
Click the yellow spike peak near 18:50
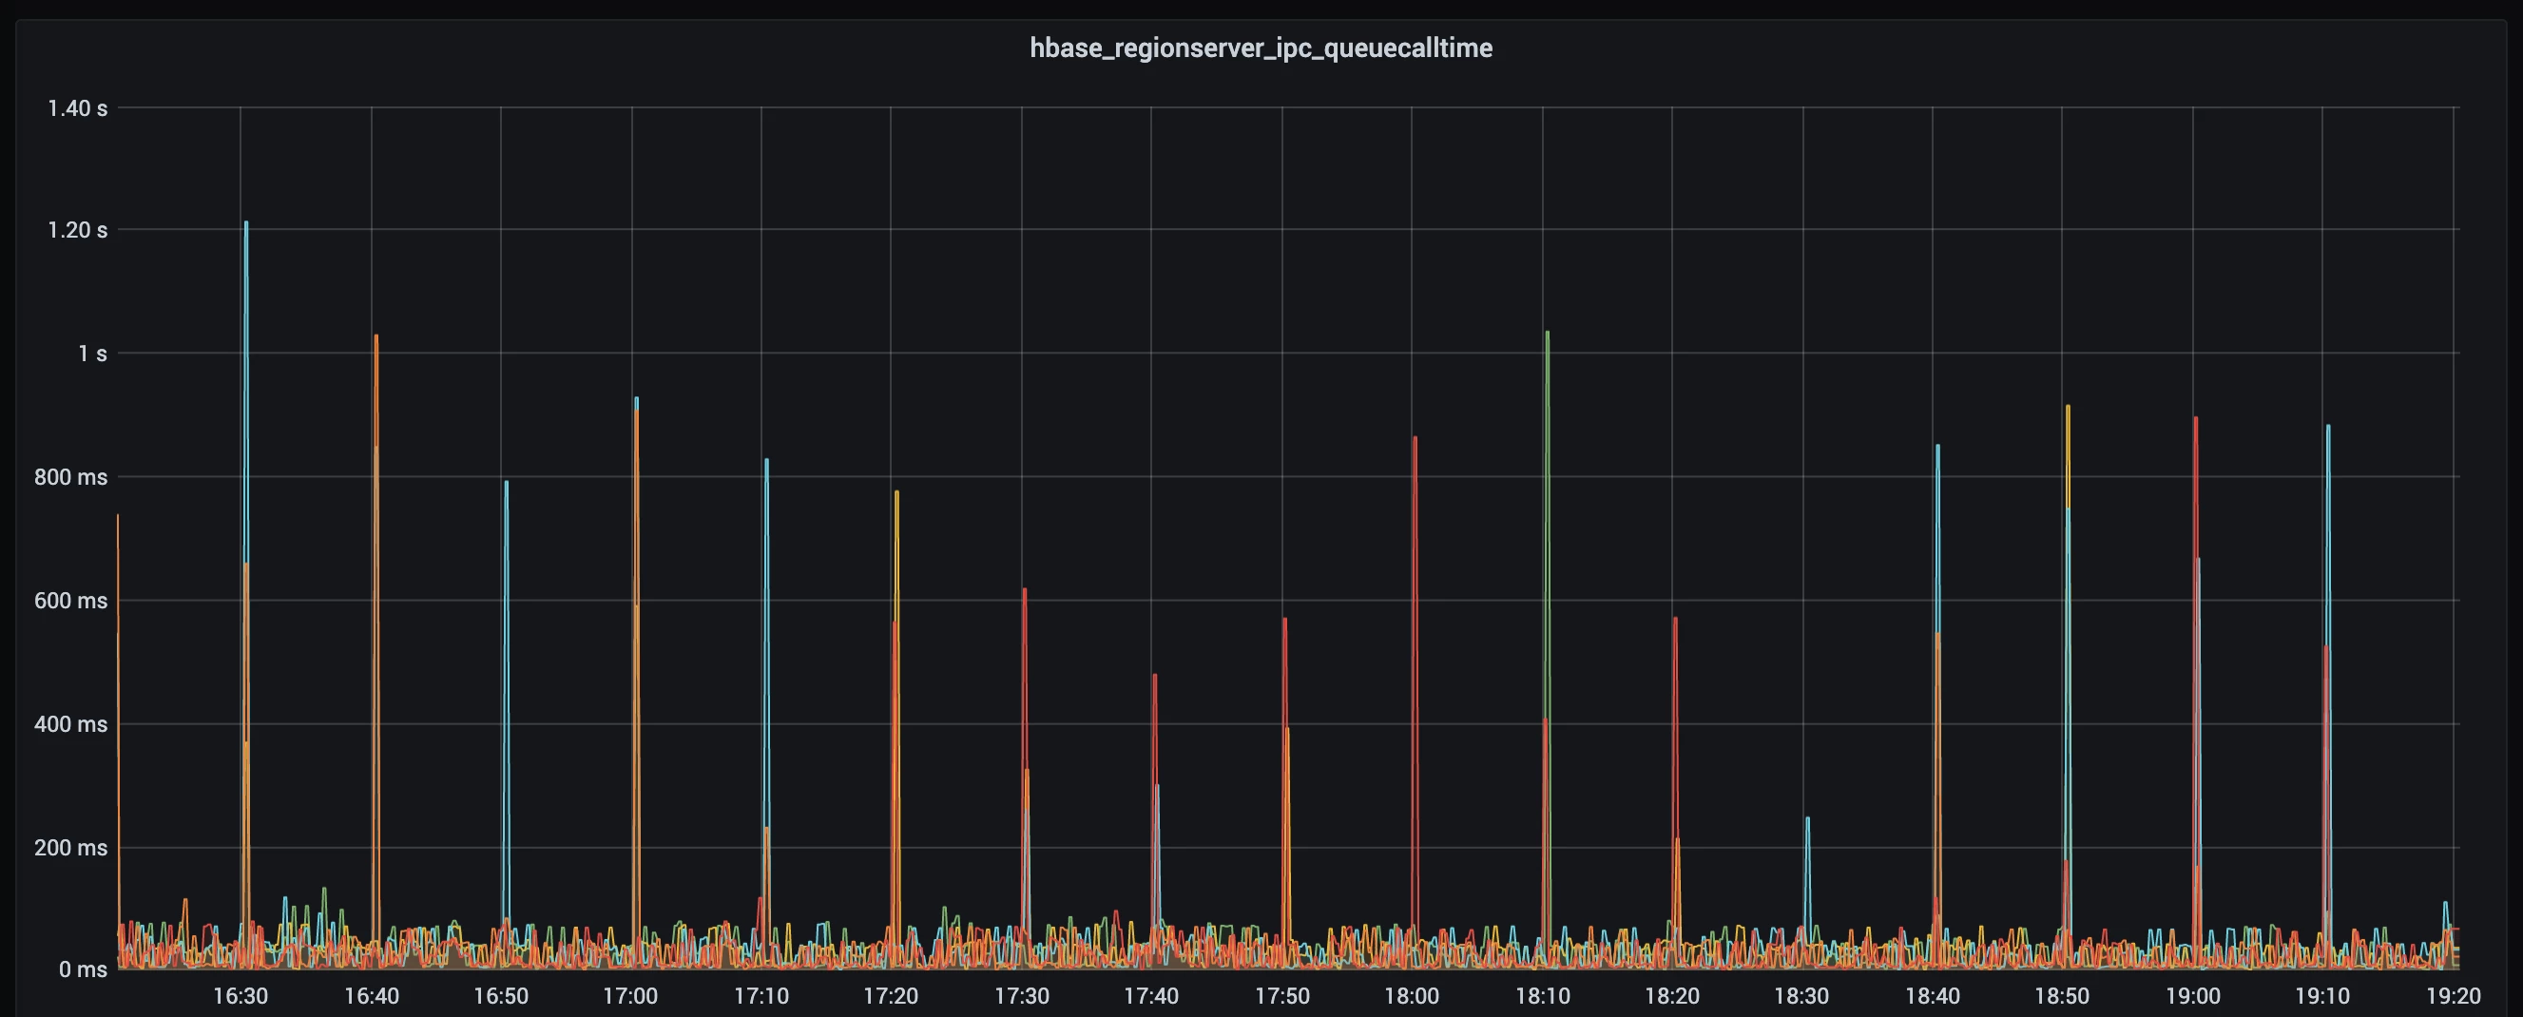point(2068,407)
